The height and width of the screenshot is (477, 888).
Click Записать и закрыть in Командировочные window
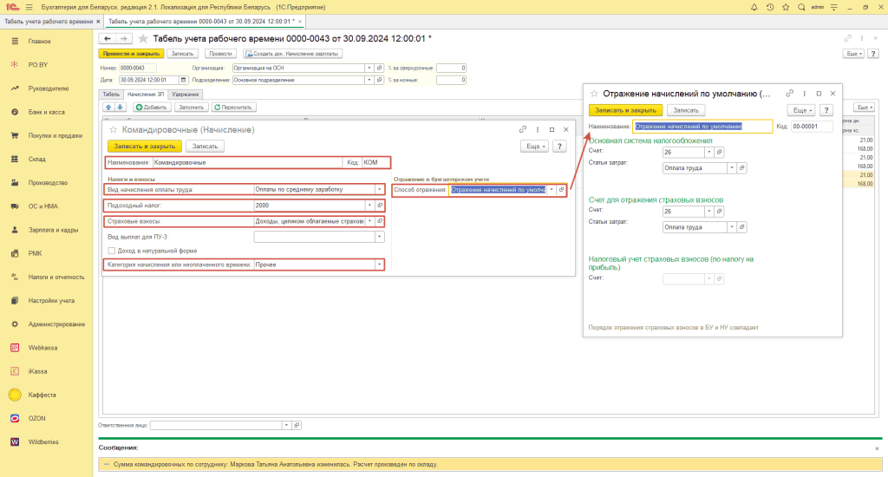point(145,147)
